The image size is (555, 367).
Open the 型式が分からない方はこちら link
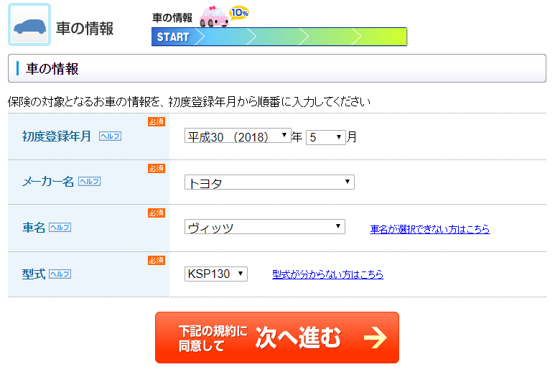327,274
